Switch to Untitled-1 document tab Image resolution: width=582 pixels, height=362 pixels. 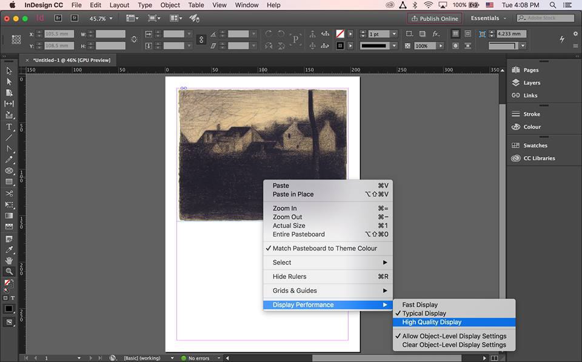tap(72, 60)
